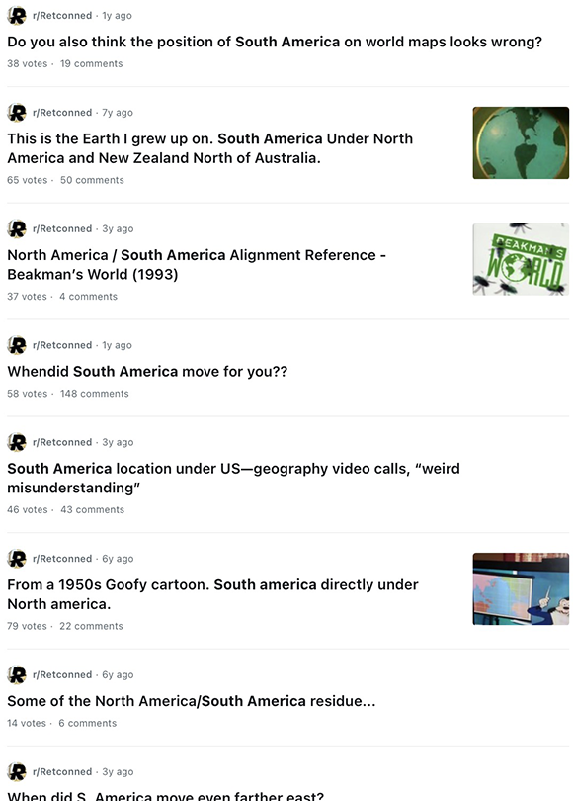Open the 'North America/South America residue' post
573x801 pixels.
[192, 701]
